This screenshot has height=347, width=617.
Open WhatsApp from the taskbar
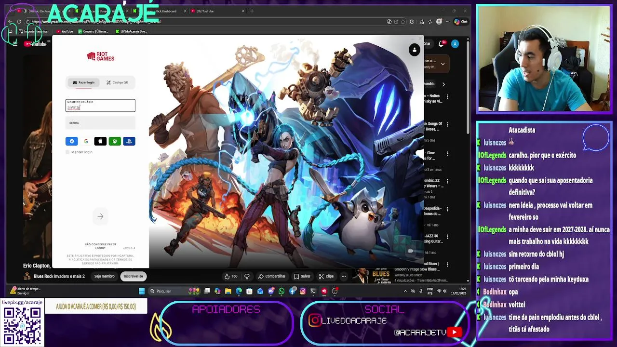pyautogui.click(x=282, y=291)
